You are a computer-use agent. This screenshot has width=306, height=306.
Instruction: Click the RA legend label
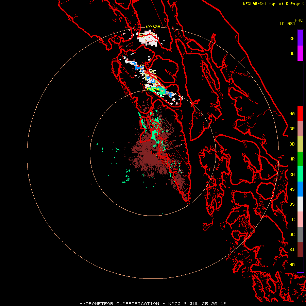coord(292,174)
